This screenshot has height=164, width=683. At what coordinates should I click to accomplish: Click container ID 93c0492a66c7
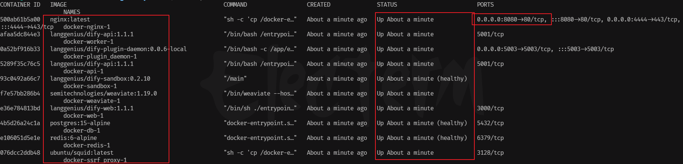click(20, 79)
